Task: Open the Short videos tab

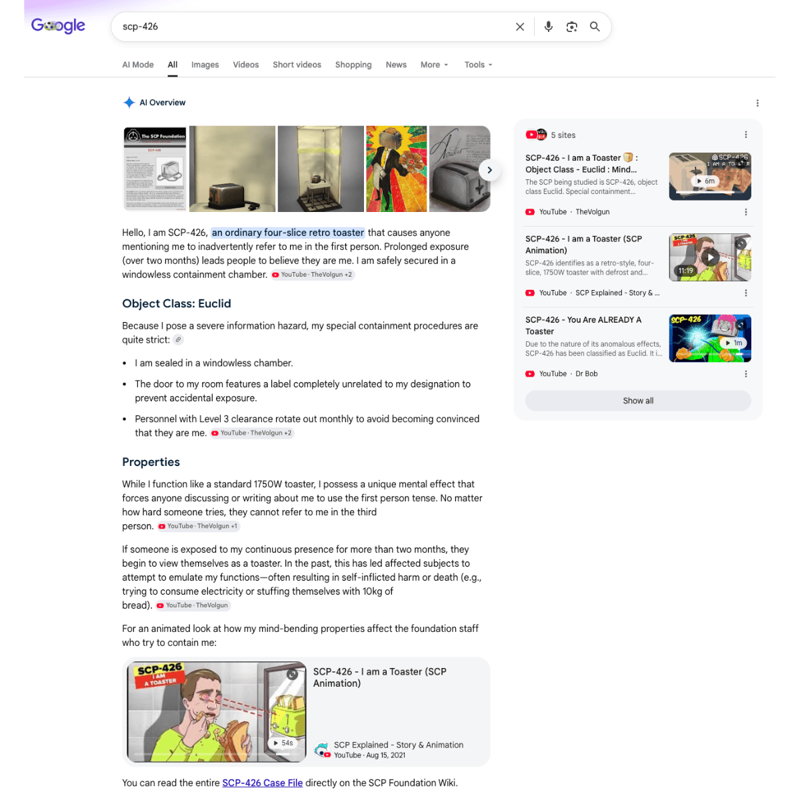Action: tap(297, 65)
